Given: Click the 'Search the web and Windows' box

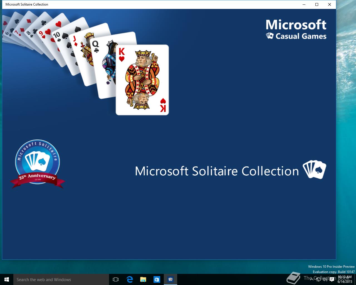Looking at the screenshot, I should tap(61, 279).
